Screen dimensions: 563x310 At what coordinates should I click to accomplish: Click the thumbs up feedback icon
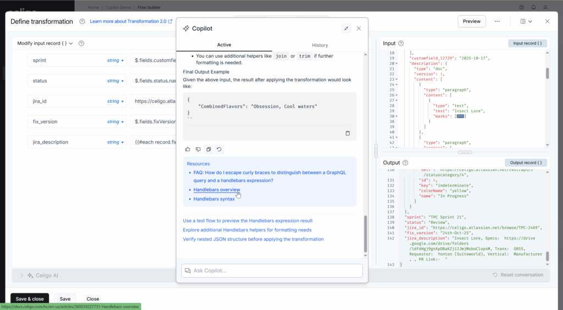tap(187, 149)
